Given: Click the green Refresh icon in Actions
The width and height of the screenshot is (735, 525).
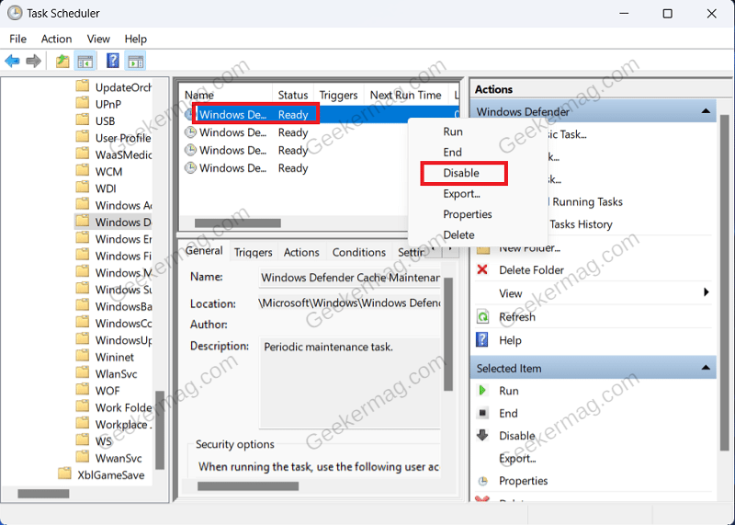Looking at the screenshot, I should tap(482, 316).
